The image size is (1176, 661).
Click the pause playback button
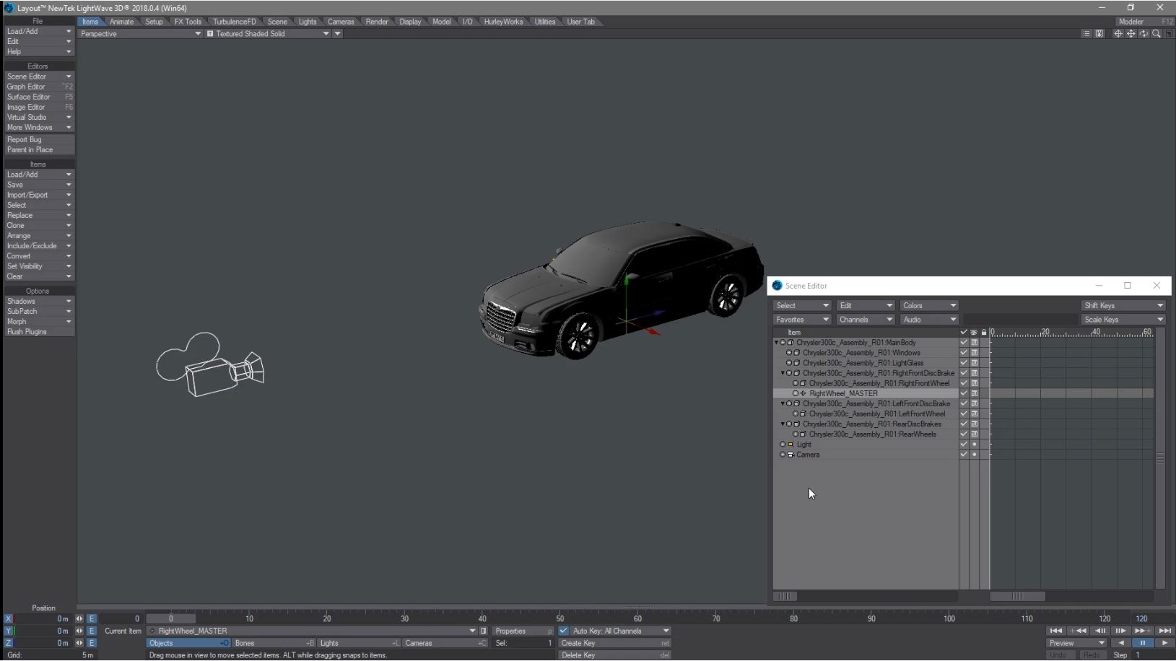point(1142,643)
